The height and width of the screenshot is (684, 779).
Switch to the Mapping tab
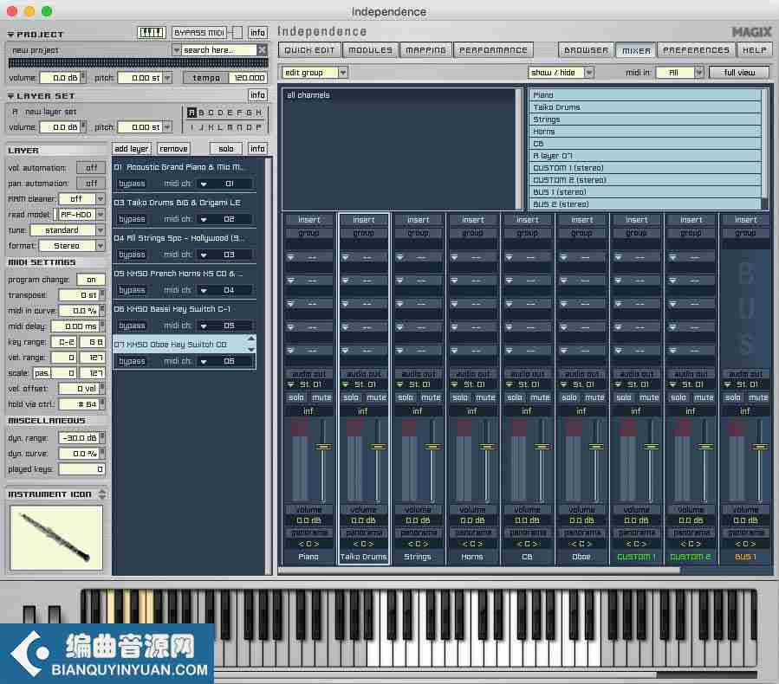[425, 50]
